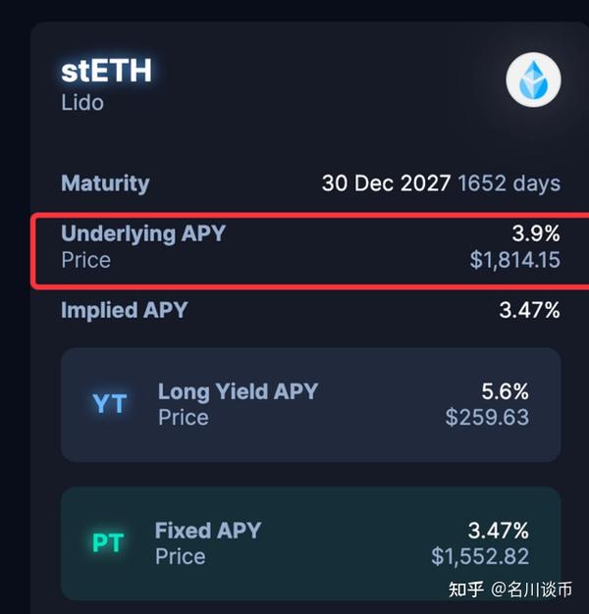
Task: Click the 1652 days remaining text
Action: click(x=509, y=183)
